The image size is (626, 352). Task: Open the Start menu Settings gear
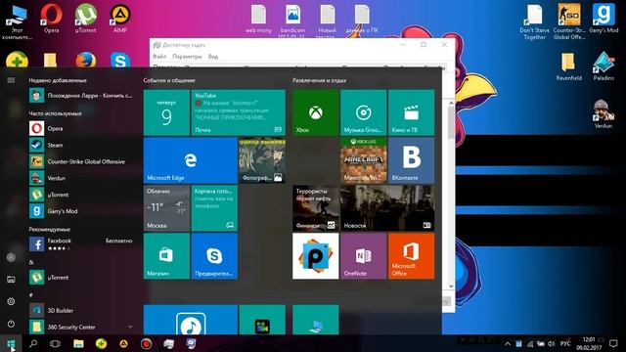(11, 301)
